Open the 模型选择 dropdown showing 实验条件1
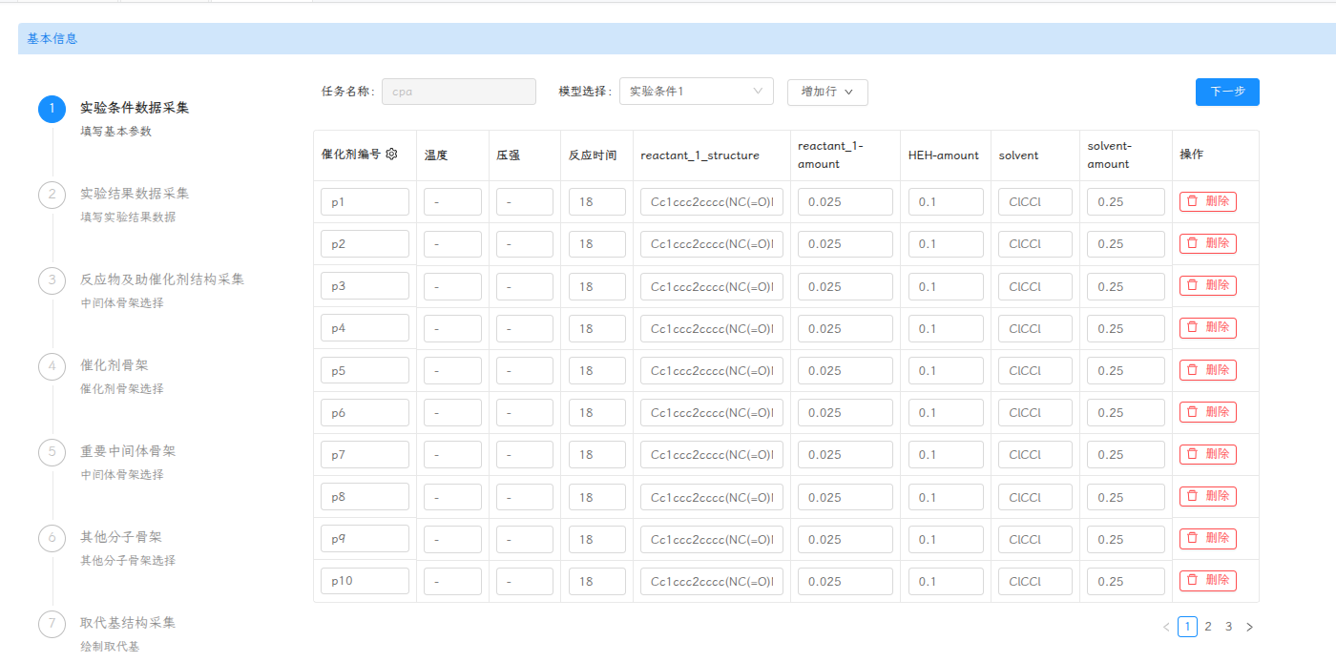The image size is (1336, 662). coord(696,92)
